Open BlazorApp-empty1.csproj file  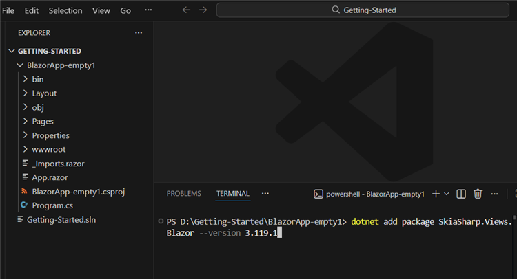coord(78,191)
